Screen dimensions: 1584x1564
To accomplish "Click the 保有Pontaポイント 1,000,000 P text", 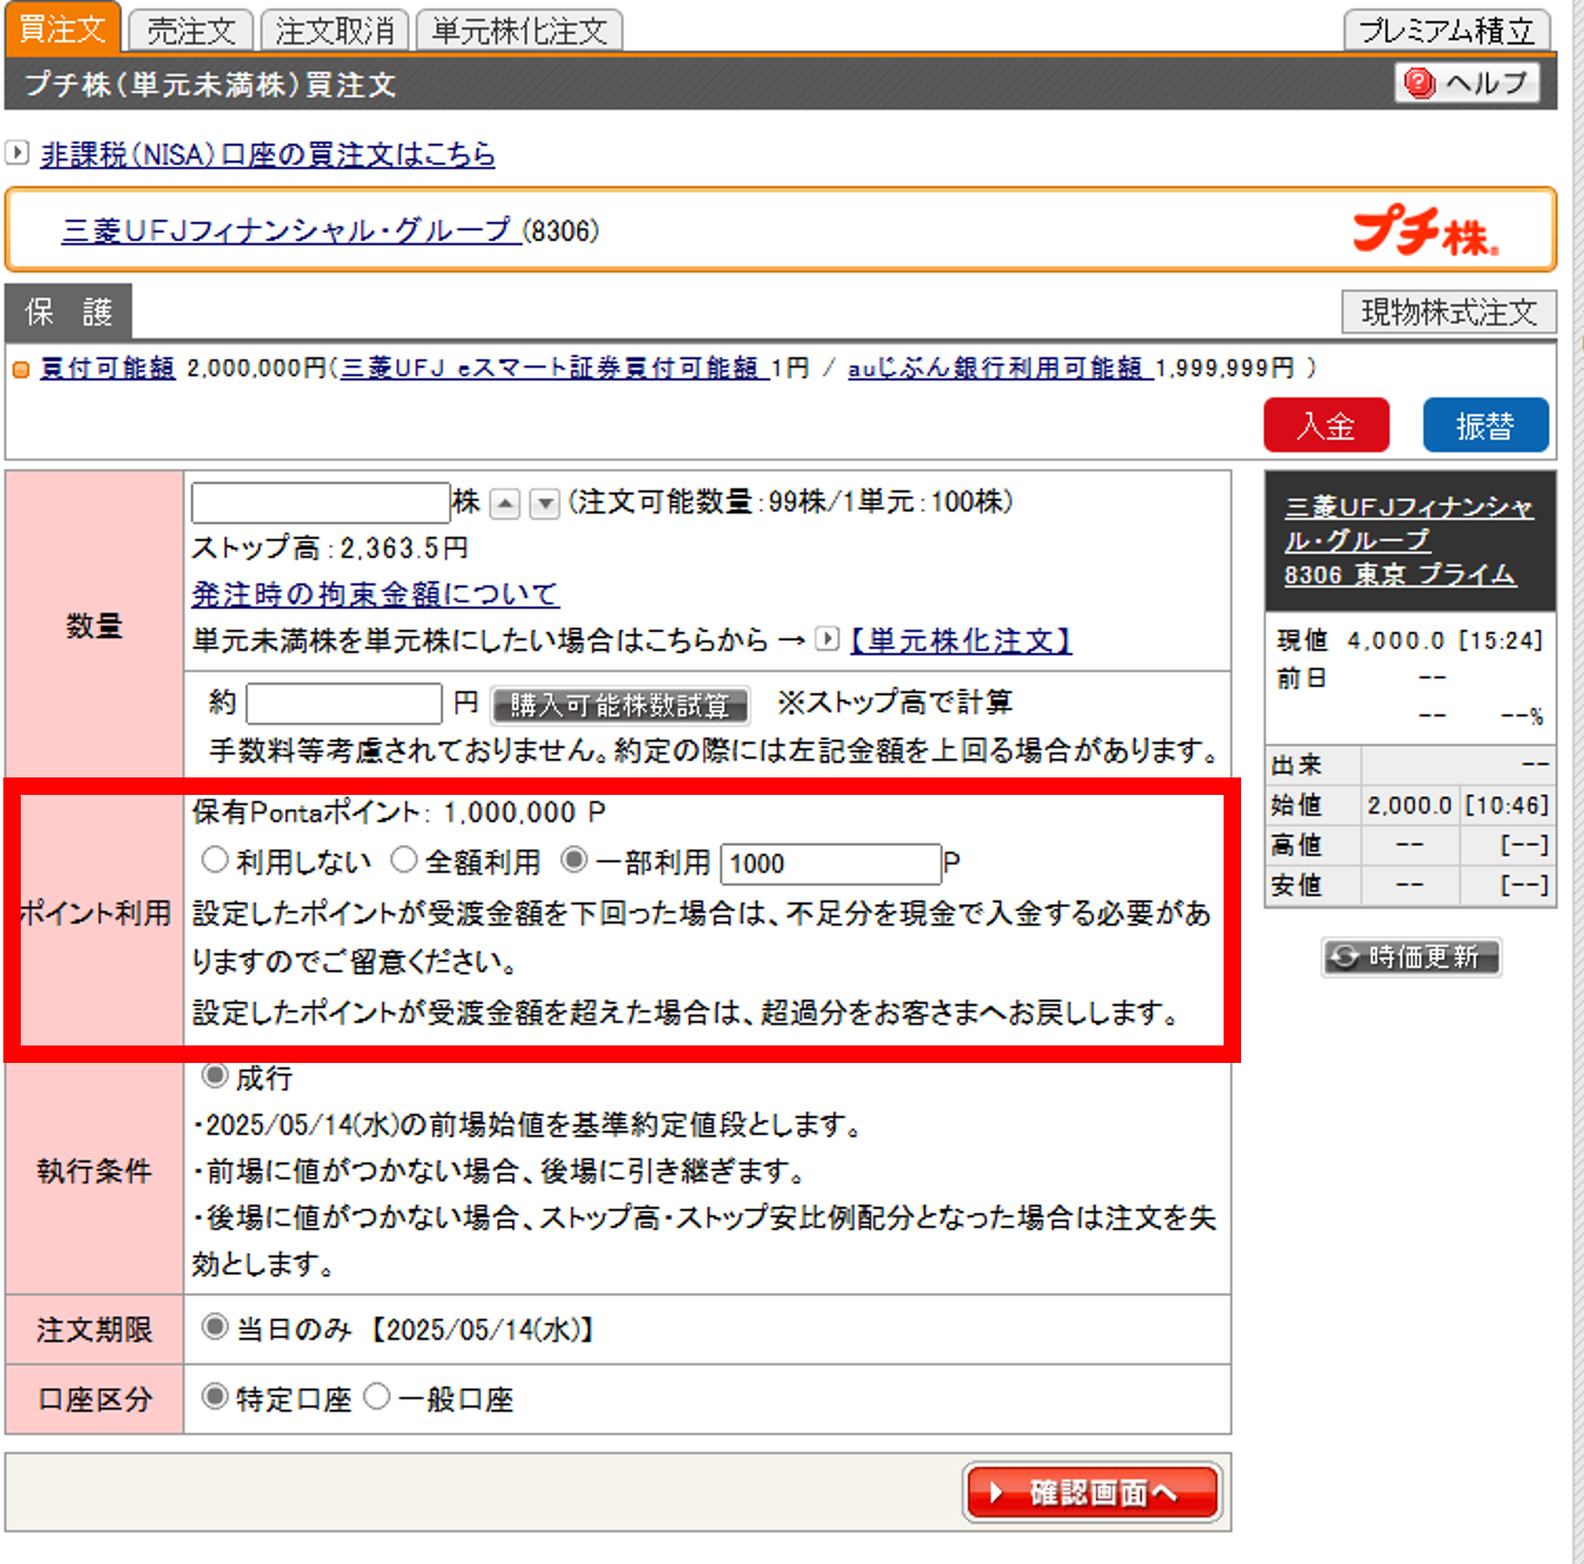I will (399, 812).
